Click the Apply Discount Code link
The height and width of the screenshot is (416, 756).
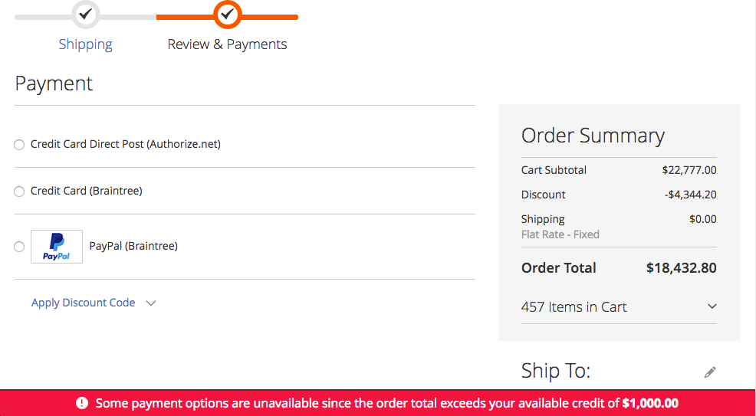[x=84, y=303]
